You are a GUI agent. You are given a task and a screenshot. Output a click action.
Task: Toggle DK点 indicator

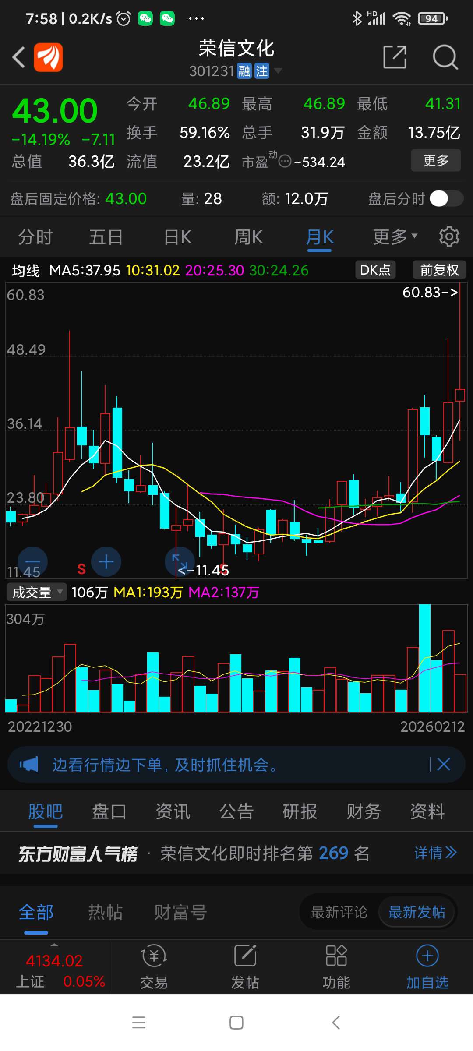375,270
